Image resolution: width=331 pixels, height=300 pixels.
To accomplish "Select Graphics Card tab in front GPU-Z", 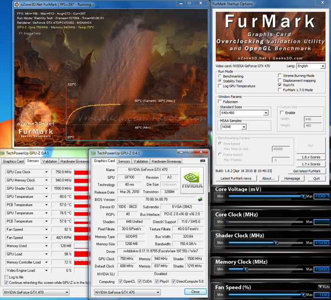I will click(104, 161).
